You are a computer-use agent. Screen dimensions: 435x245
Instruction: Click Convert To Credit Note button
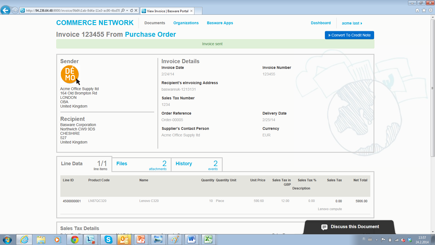point(349,35)
